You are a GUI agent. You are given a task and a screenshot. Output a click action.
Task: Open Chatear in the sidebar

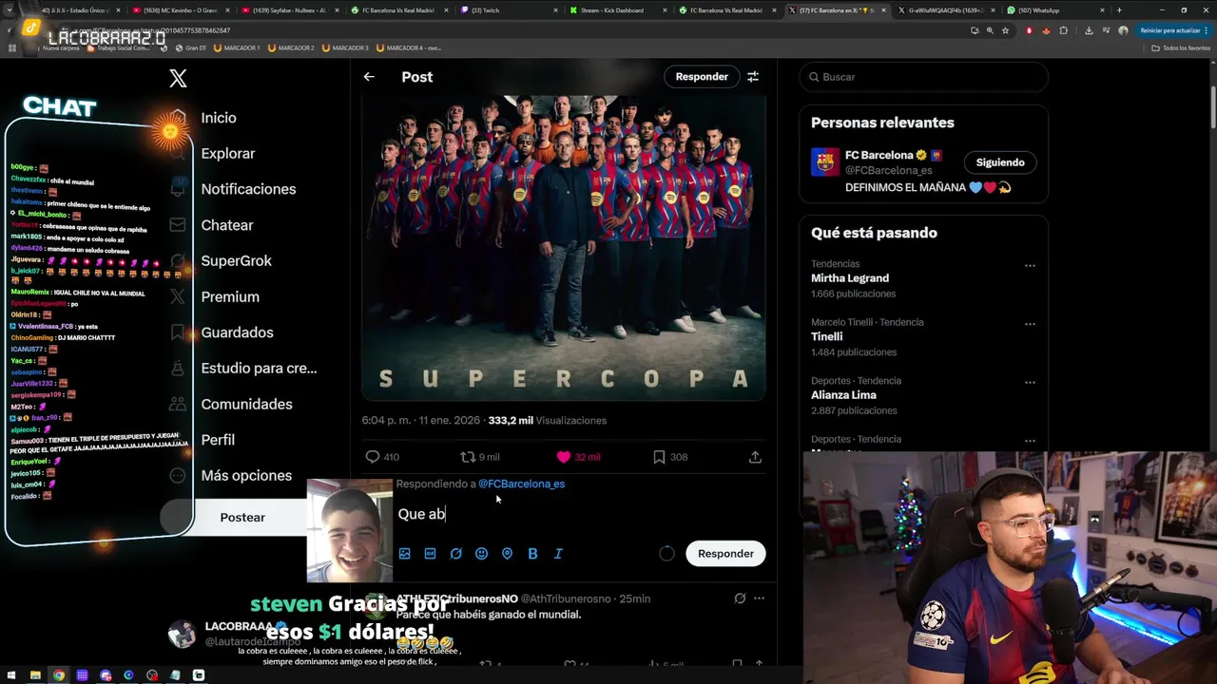click(227, 225)
